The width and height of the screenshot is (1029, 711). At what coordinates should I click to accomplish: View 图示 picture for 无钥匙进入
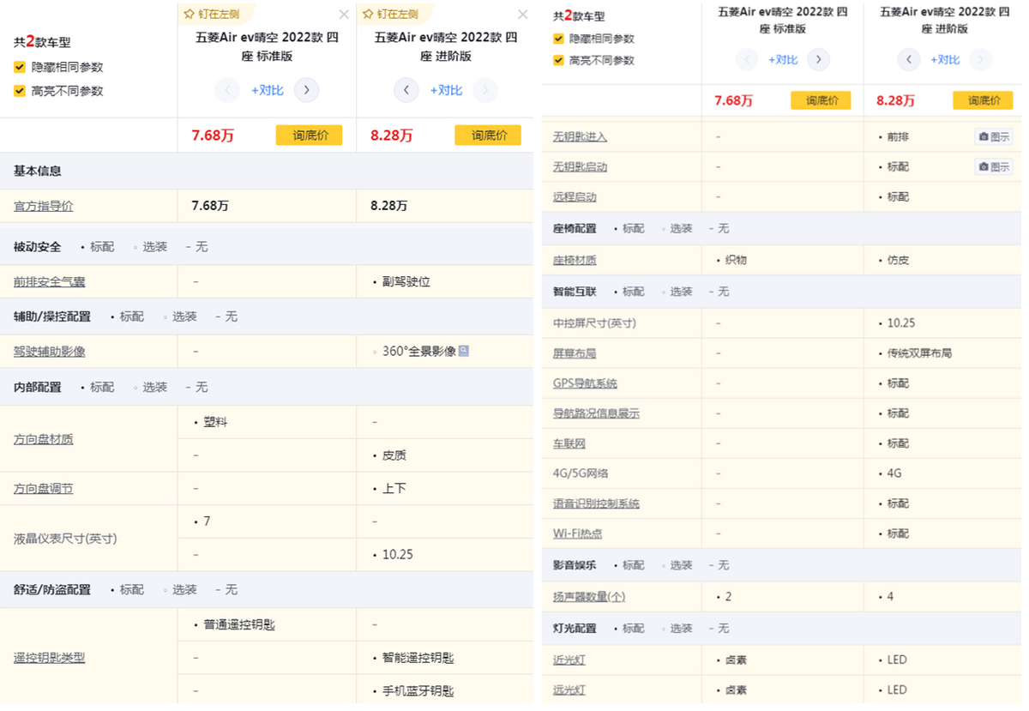(994, 136)
